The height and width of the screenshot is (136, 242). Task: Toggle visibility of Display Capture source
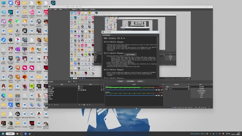point(102,90)
